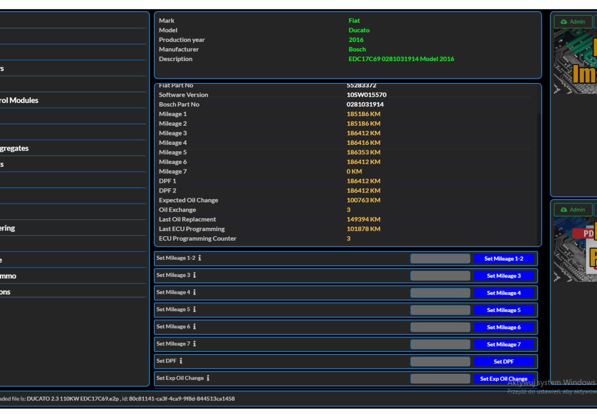Click info icon beside Set Mileage 3 label
This screenshot has height=415, width=597.
(194, 275)
